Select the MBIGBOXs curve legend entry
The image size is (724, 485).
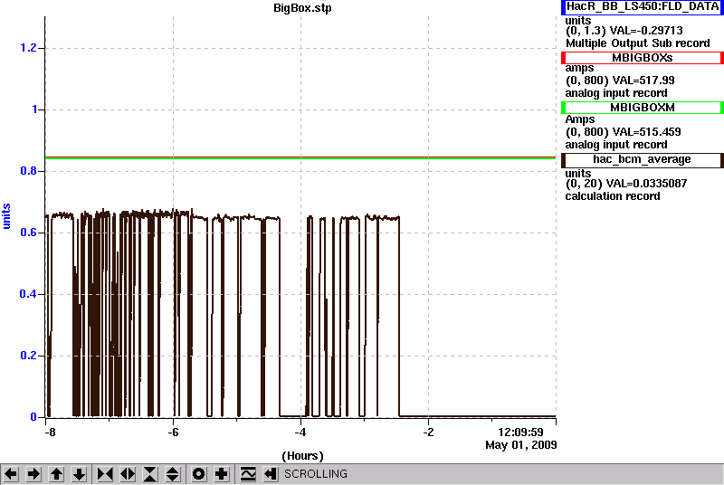[x=643, y=58]
